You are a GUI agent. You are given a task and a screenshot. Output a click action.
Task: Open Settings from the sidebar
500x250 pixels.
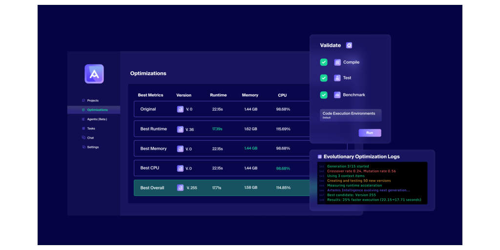point(93,147)
